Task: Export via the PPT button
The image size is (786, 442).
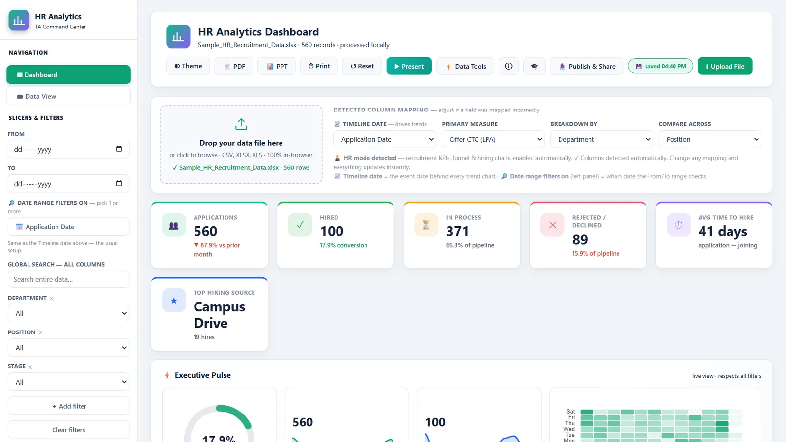Action: coord(277,66)
